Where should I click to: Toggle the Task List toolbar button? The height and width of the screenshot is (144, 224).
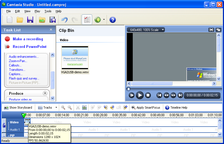pyautogui.click(x=87, y=20)
